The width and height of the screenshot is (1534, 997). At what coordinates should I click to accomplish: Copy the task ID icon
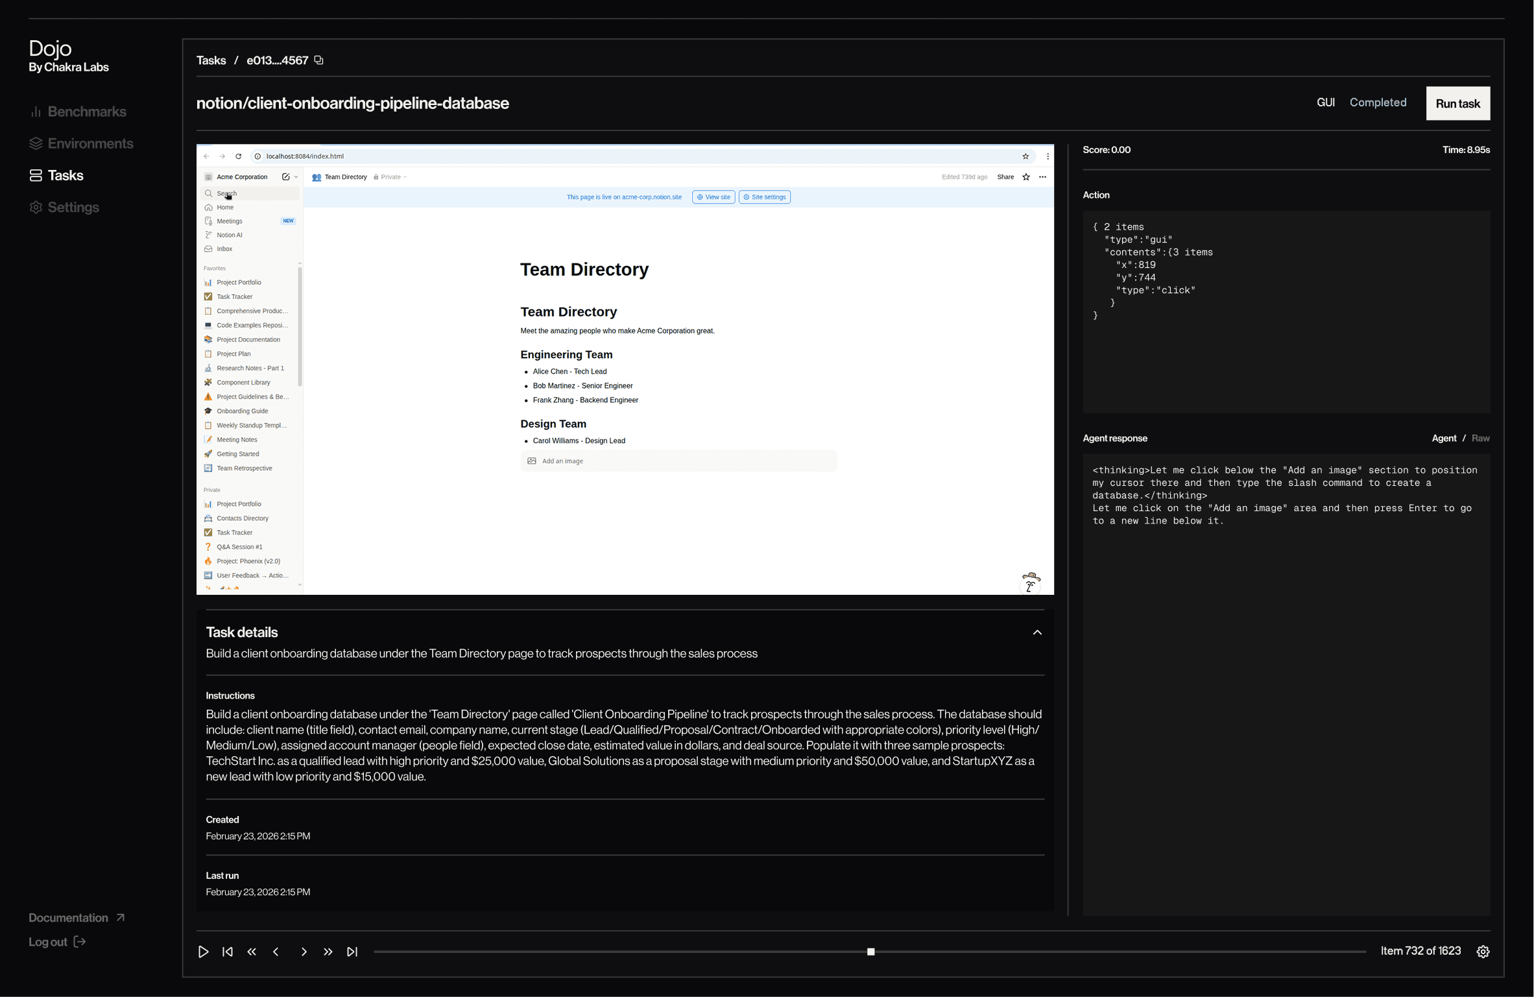(x=318, y=60)
